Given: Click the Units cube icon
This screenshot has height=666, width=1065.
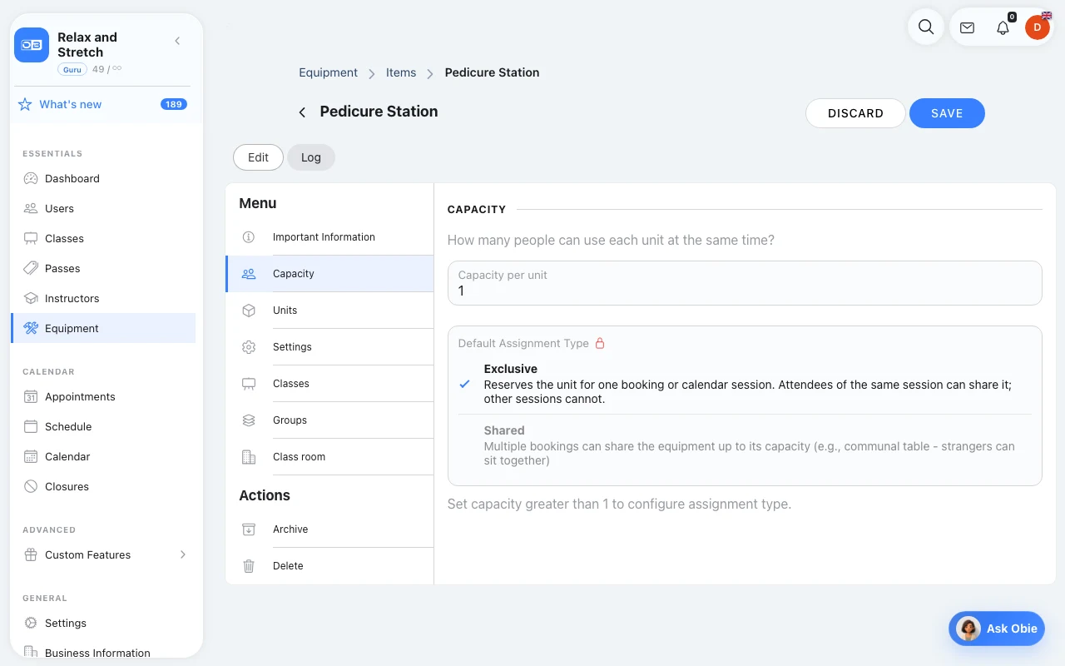Looking at the screenshot, I should coord(248,311).
